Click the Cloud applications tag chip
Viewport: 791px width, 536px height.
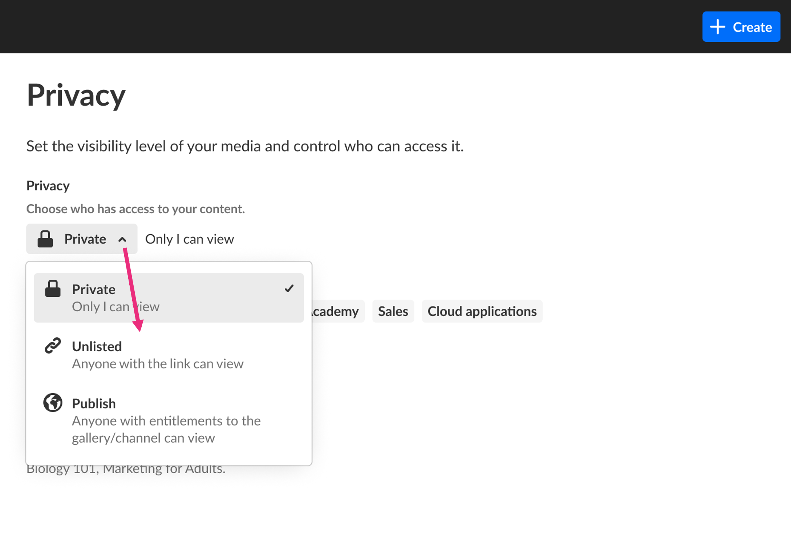(482, 311)
